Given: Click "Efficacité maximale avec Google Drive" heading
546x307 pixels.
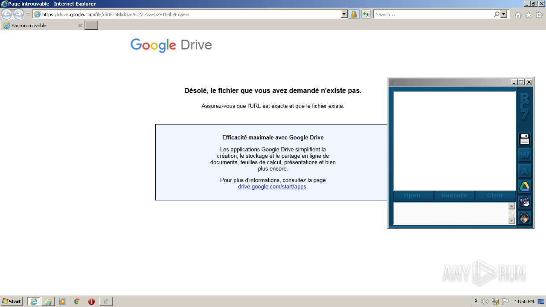Looking at the screenshot, I should [273, 138].
